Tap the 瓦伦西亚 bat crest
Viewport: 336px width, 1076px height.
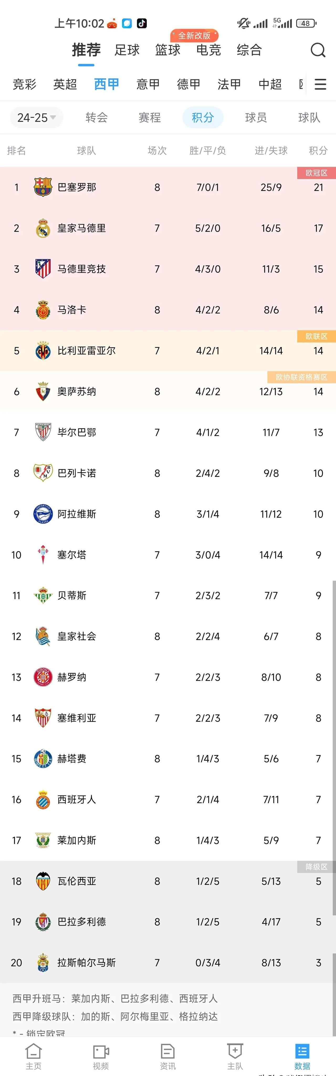[43, 881]
